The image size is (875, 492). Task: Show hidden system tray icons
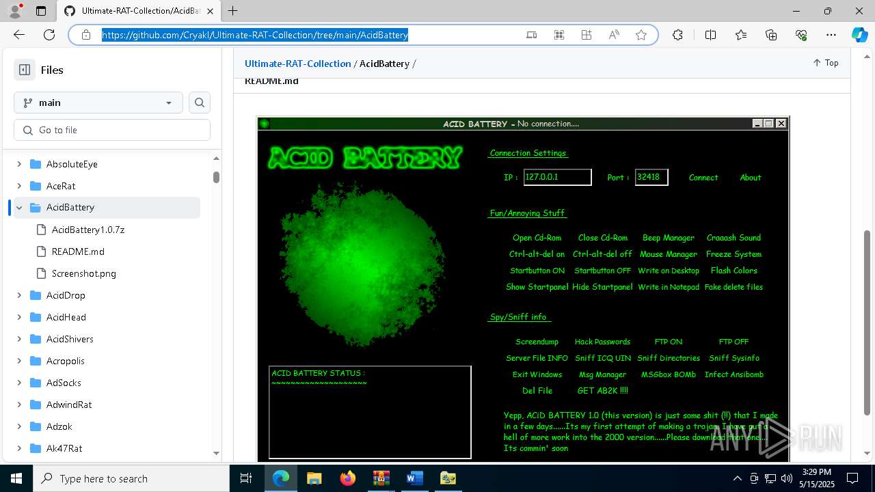pos(737,478)
